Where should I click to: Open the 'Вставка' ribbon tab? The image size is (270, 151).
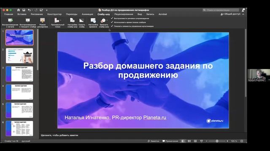click(x=22, y=14)
